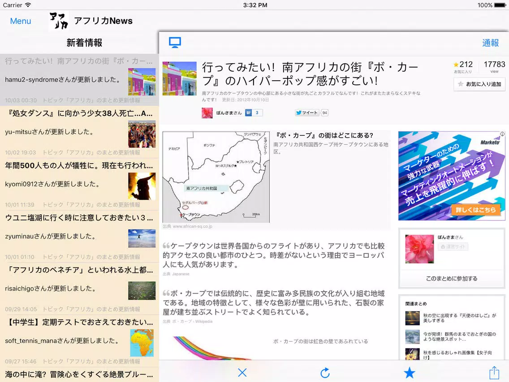The height and width of the screenshot is (382, 509).
Task: Open related link 秋の空に出現する『天使のはしご』
Action: (x=460, y=318)
